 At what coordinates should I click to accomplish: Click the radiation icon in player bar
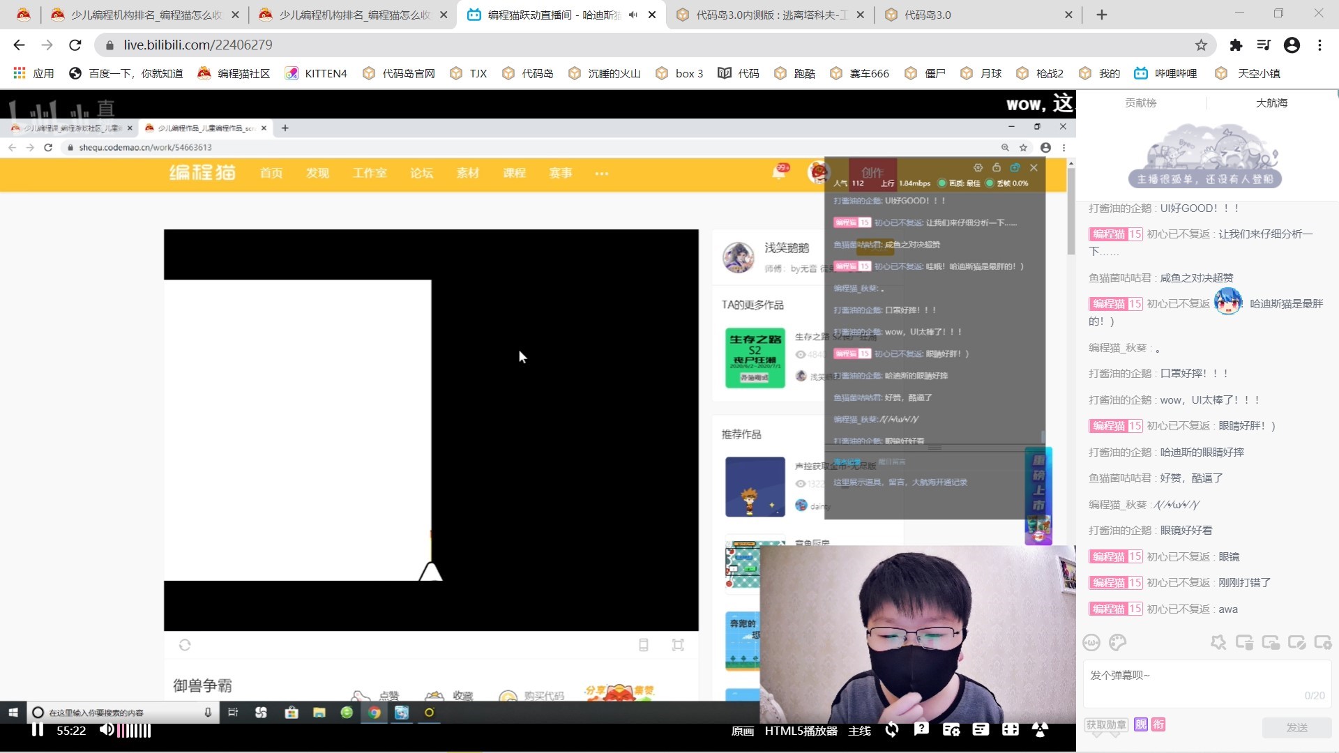pos(1040,730)
